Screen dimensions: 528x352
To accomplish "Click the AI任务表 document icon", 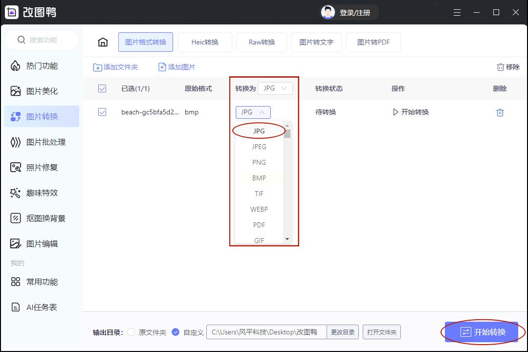I will (16, 307).
